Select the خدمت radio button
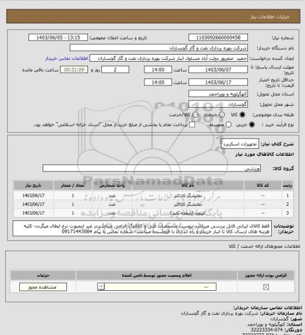305x335 pixels. [222, 115]
